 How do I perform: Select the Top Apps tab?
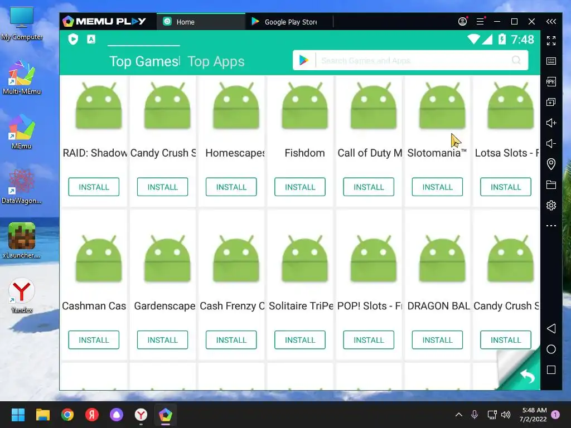pos(216,61)
